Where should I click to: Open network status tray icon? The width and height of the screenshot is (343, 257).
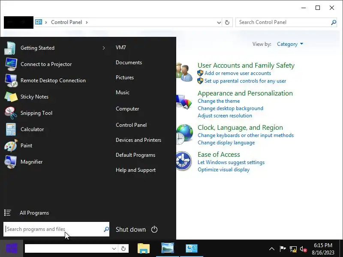pos(293,249)
